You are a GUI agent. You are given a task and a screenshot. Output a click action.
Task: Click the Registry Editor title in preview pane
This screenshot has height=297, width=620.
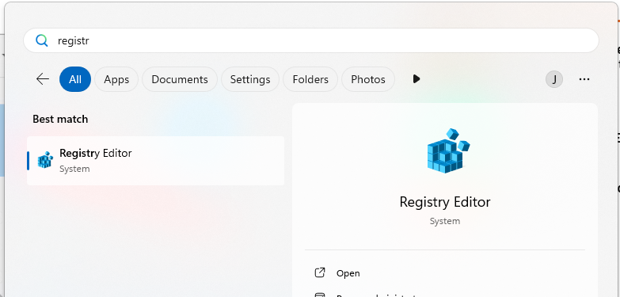pos(445,202)
